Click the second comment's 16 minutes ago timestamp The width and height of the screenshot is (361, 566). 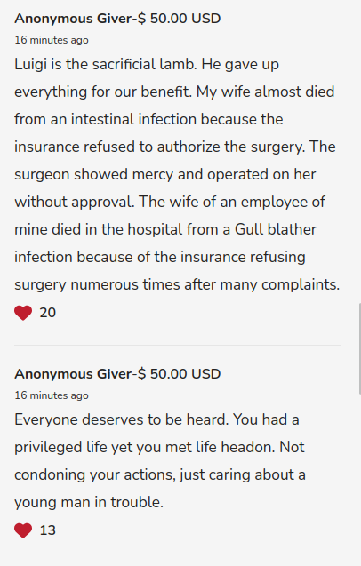52,395
